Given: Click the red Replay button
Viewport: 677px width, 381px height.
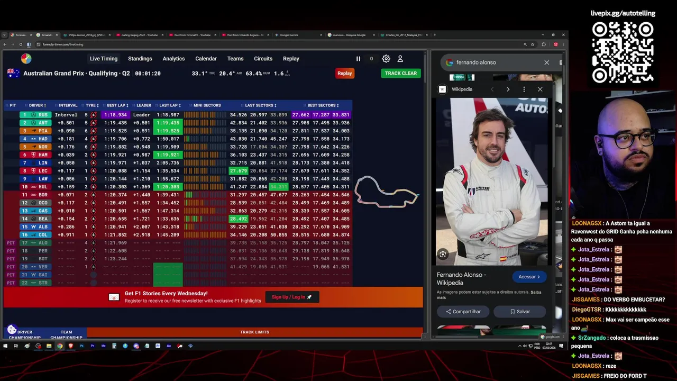Looking at the screenshot, I should pyautogui.click(x=344, y=74).
